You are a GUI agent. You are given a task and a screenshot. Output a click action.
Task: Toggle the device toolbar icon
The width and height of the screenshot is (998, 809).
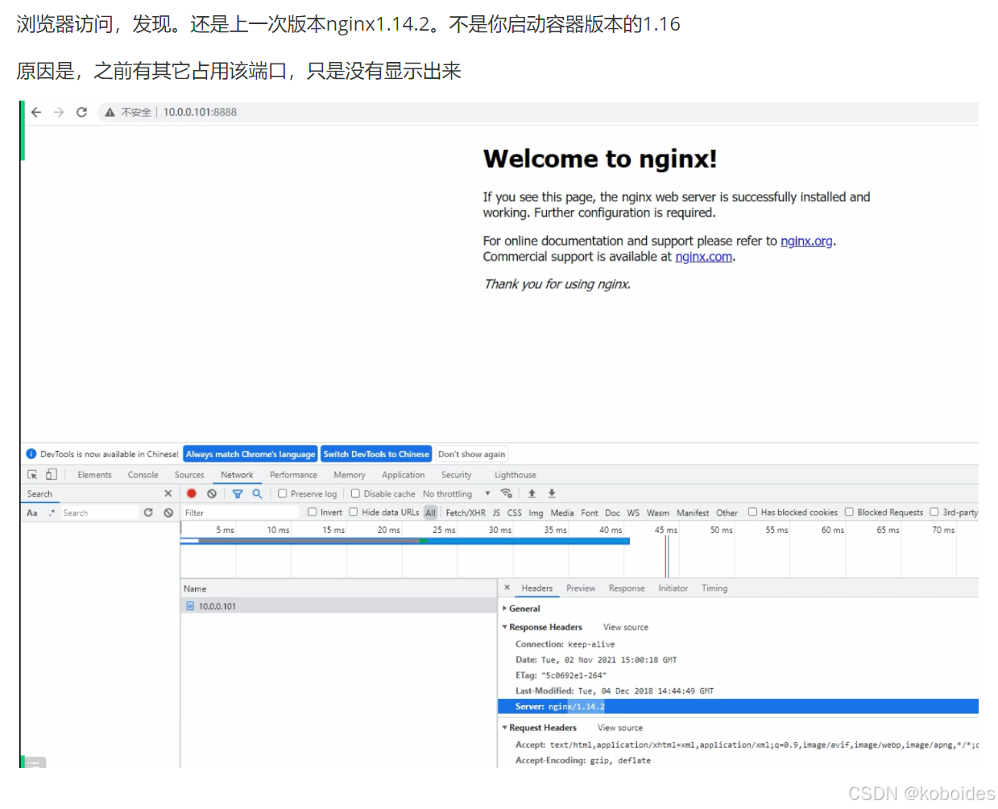(52, 475)
